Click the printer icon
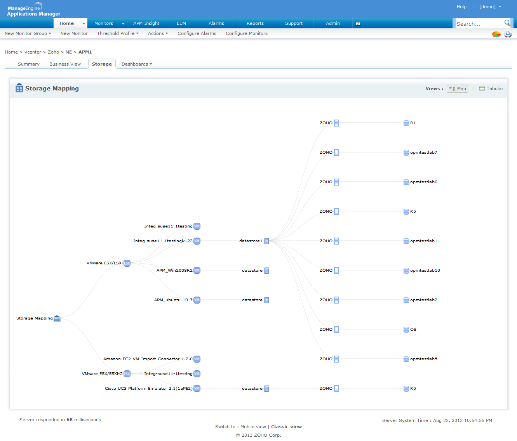 pos(508,34)
